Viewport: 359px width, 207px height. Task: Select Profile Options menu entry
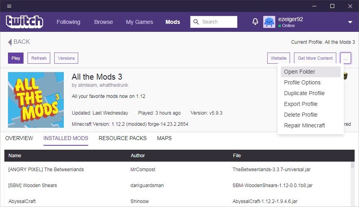pyautogui.click(x=310, y=82)
